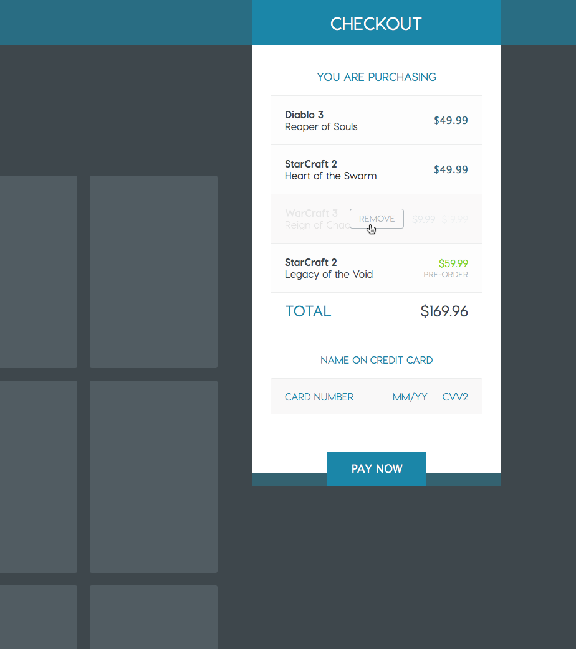Image resolution: width=576 pixels, height=649 pixels.
Task: Click the PAY NOW button
Action: coord(377,468)
